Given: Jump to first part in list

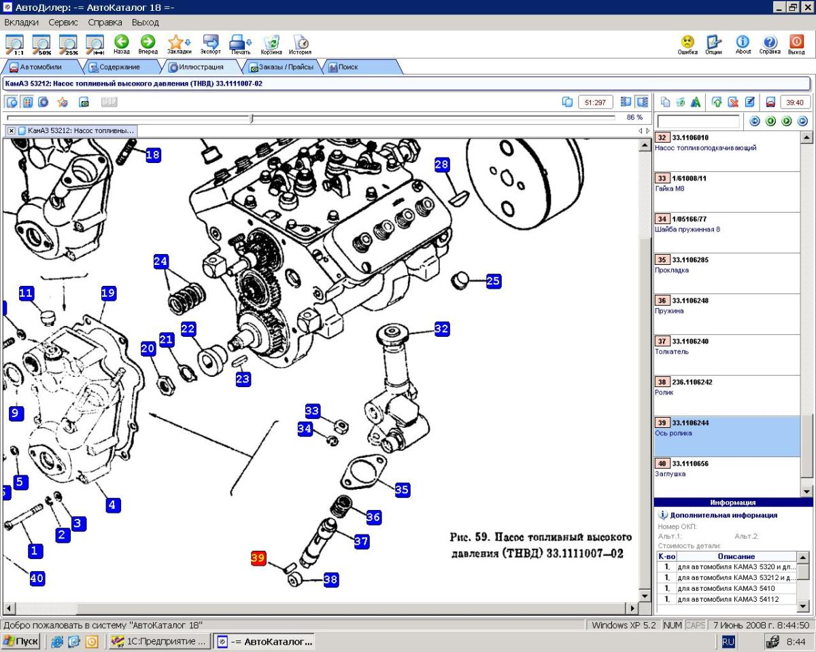Looking at the screenshot, I should [754, 122].
